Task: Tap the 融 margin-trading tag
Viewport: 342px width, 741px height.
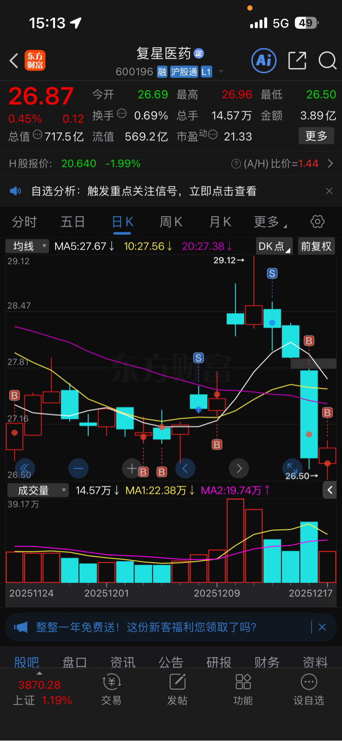Action: click(x=162, y=72)
